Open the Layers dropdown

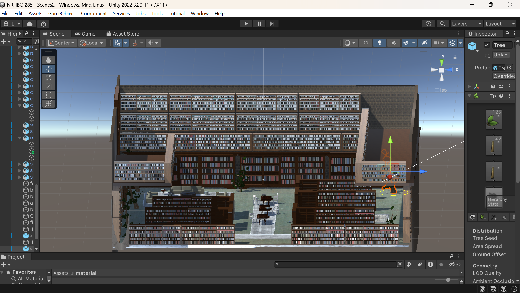(x=466, y=24)
